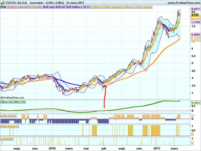Select the Prix indicator label
Screen dimensions: 201x151
(3, 7)
